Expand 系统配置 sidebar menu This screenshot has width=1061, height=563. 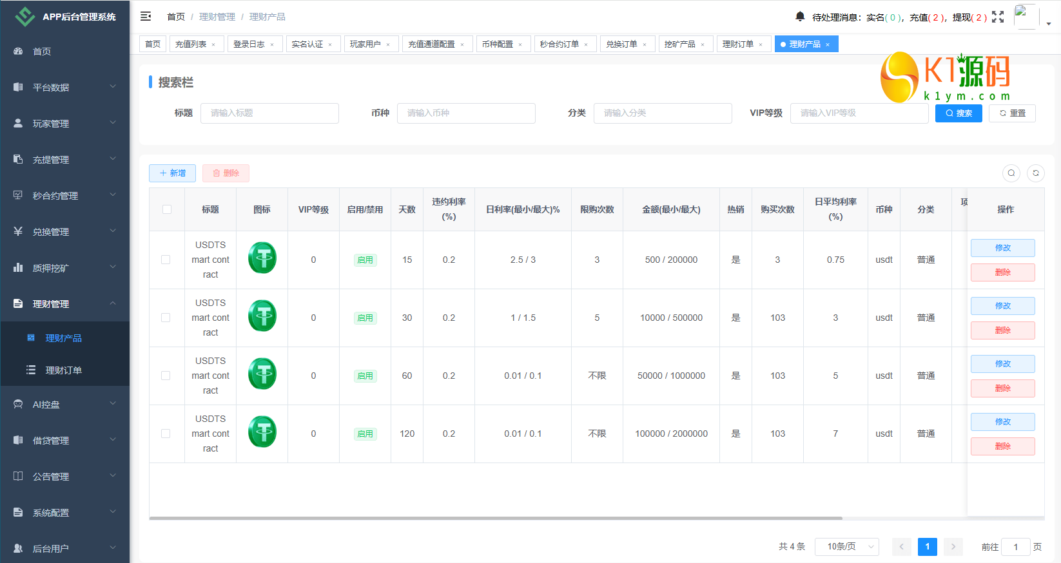pyautogui.click(x=64, y=512)
